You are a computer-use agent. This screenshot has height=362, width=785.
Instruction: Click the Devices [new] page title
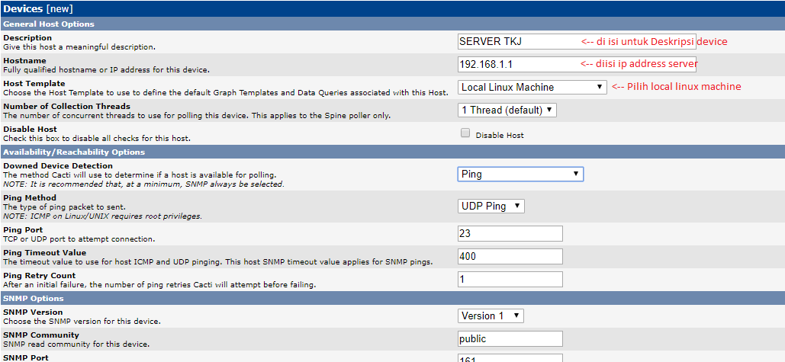(38, 8)
